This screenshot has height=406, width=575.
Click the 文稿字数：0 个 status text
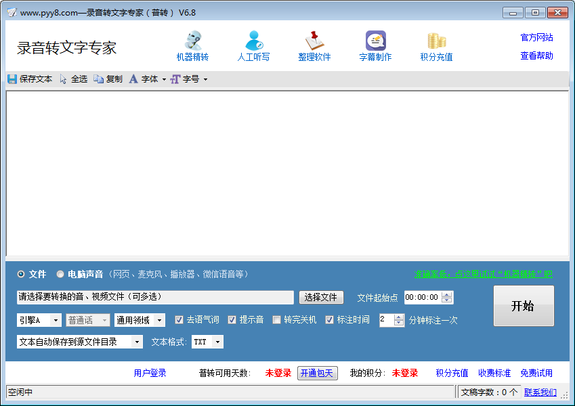(x=489, y=392)
